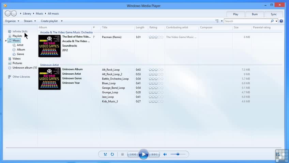
Task: Click the Stop playback button
Action: (122, 155)
